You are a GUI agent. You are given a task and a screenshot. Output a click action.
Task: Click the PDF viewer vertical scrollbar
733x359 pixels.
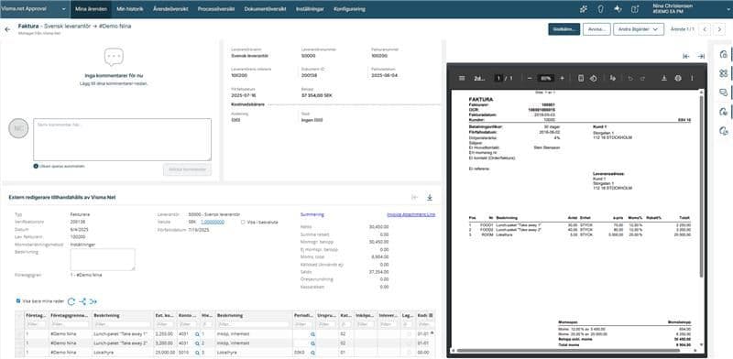pyautogui.click(x=701, y=187)
